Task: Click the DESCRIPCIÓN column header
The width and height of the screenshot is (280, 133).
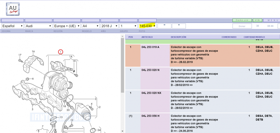Action: pyautogui.click(x=178, y=37)
